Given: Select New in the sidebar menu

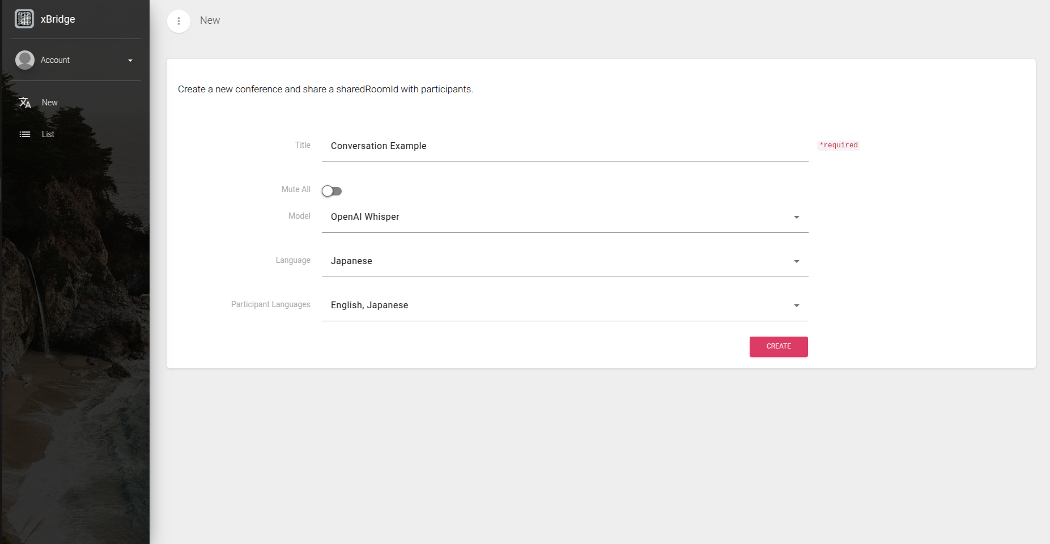Looking at the screenshot, I should point(50,103).
